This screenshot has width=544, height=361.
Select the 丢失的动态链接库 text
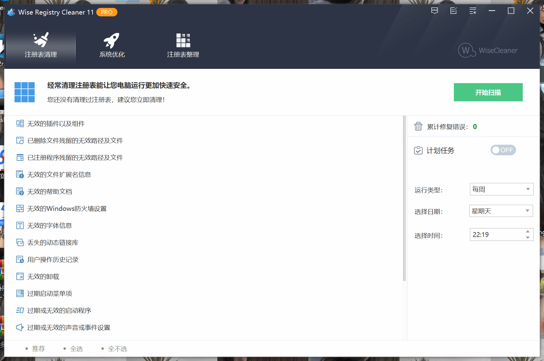[x=53, y=243]
